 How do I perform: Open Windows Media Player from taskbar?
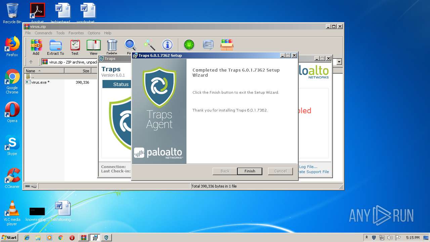(49, 238)
